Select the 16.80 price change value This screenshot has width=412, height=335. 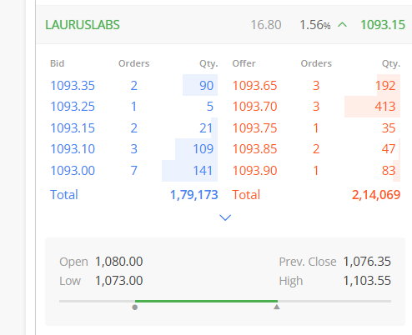pyautogui.click(x=266, y=25)
